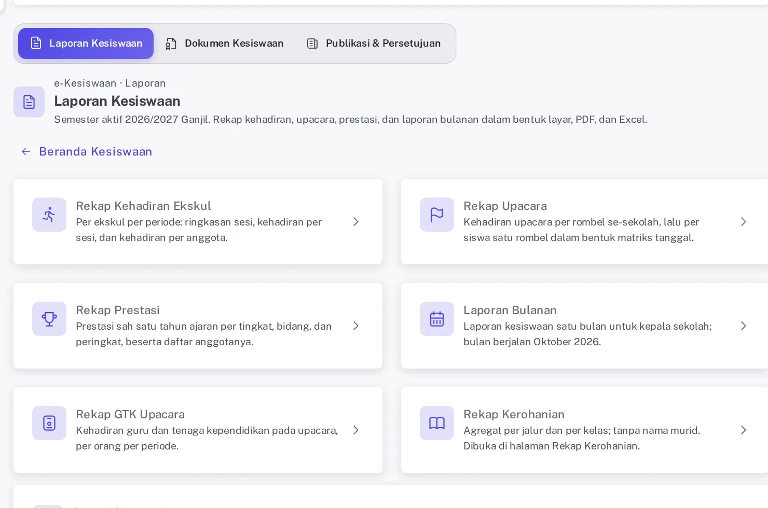Viewport: 768px width, 508px height.
Task: Select the Laporan Kesiswaan tab
Action: 86,44
